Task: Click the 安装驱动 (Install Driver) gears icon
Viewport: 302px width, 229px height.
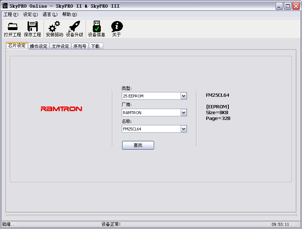Action: 54,26
